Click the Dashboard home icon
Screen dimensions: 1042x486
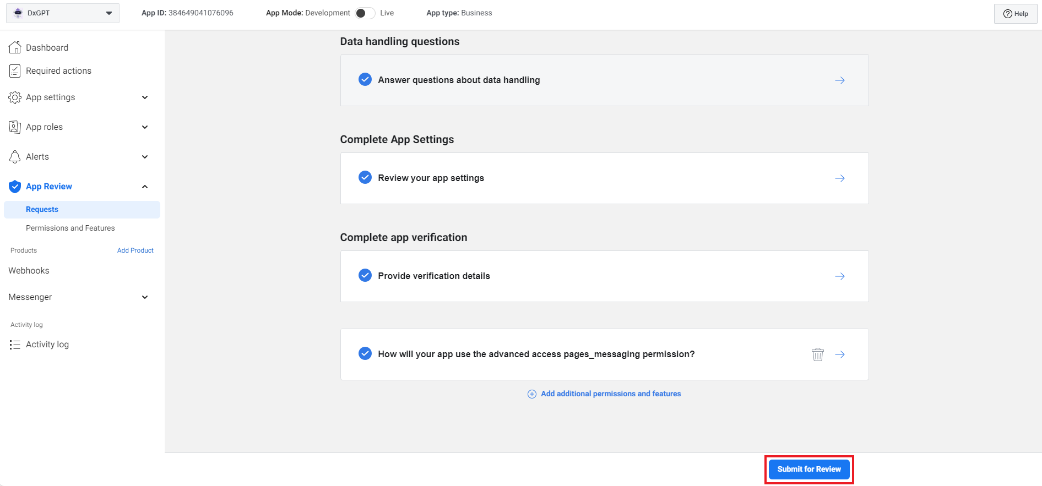(x=15, y=48)
